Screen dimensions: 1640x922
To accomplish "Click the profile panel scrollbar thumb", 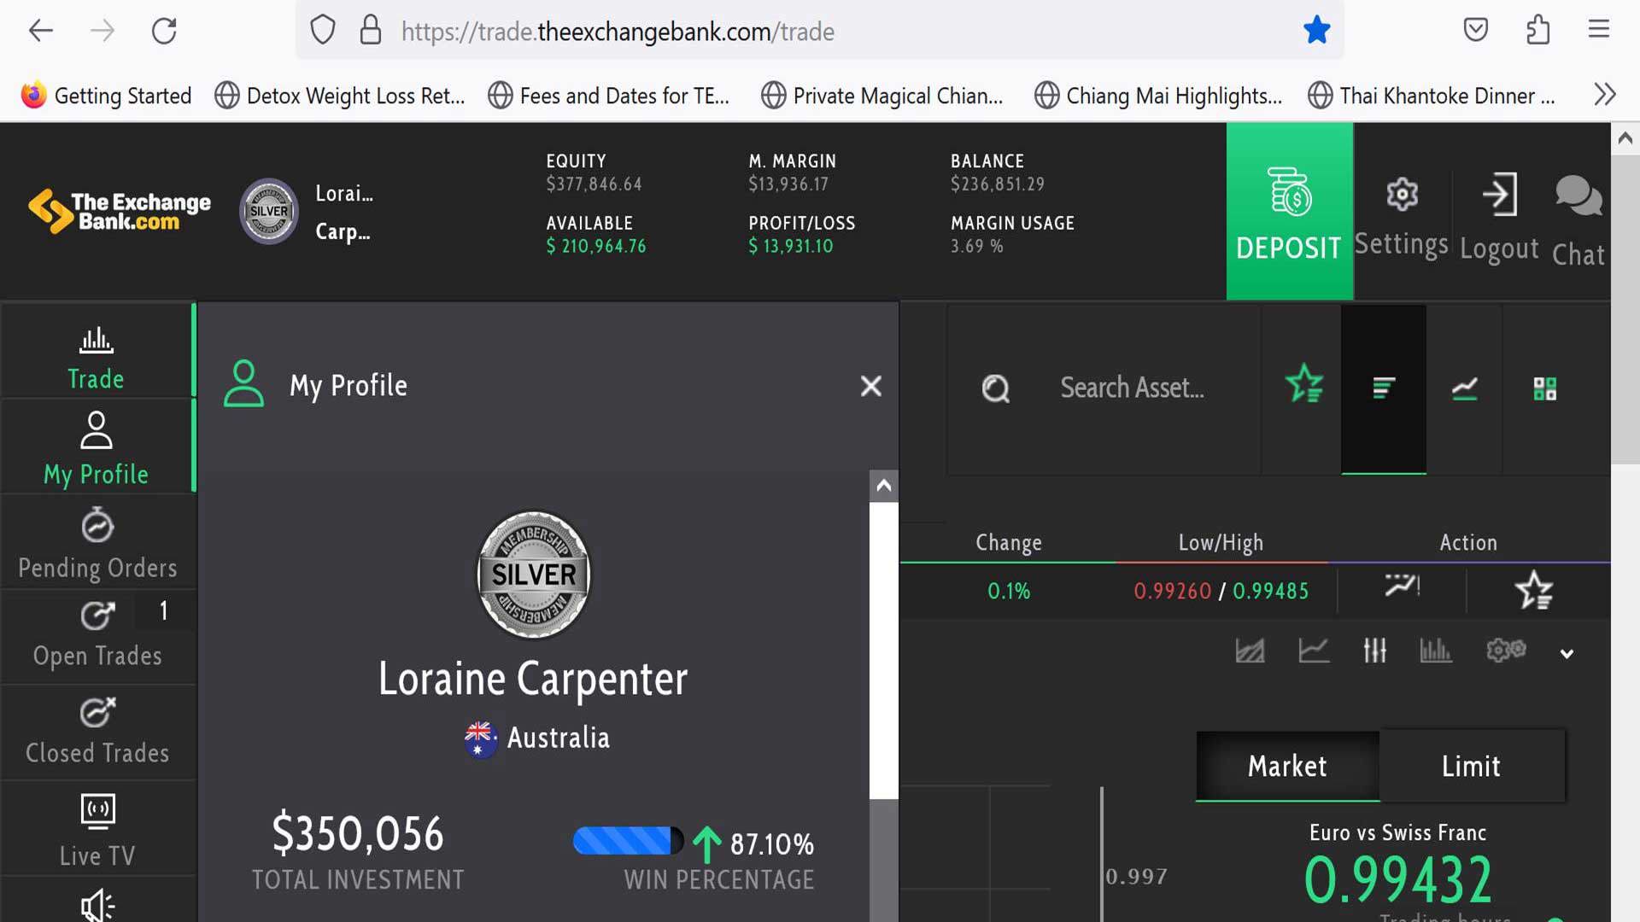I will [x=884, y=651].
